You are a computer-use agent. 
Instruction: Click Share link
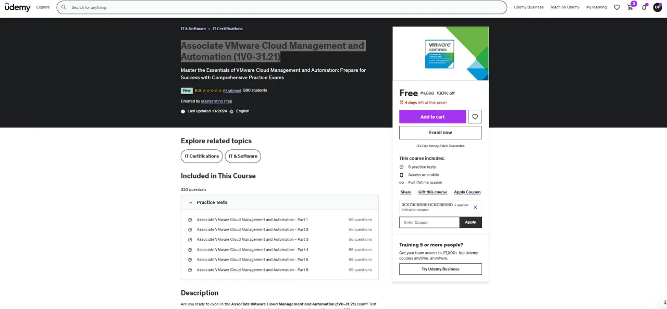(x=405, y=192)
